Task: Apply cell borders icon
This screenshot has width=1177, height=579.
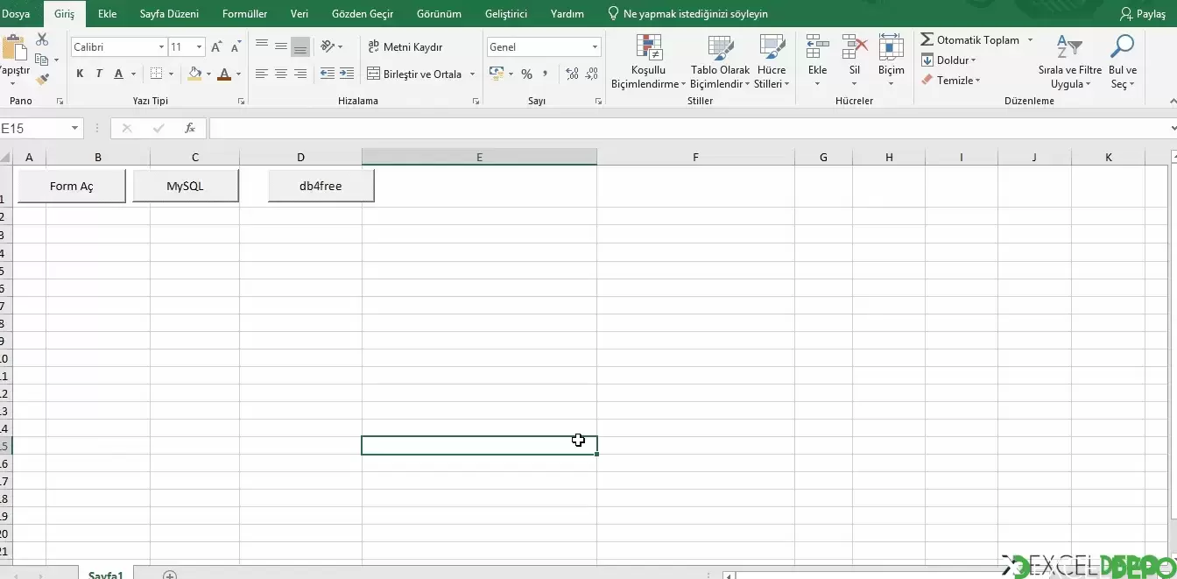Action: tap(156, 74)
